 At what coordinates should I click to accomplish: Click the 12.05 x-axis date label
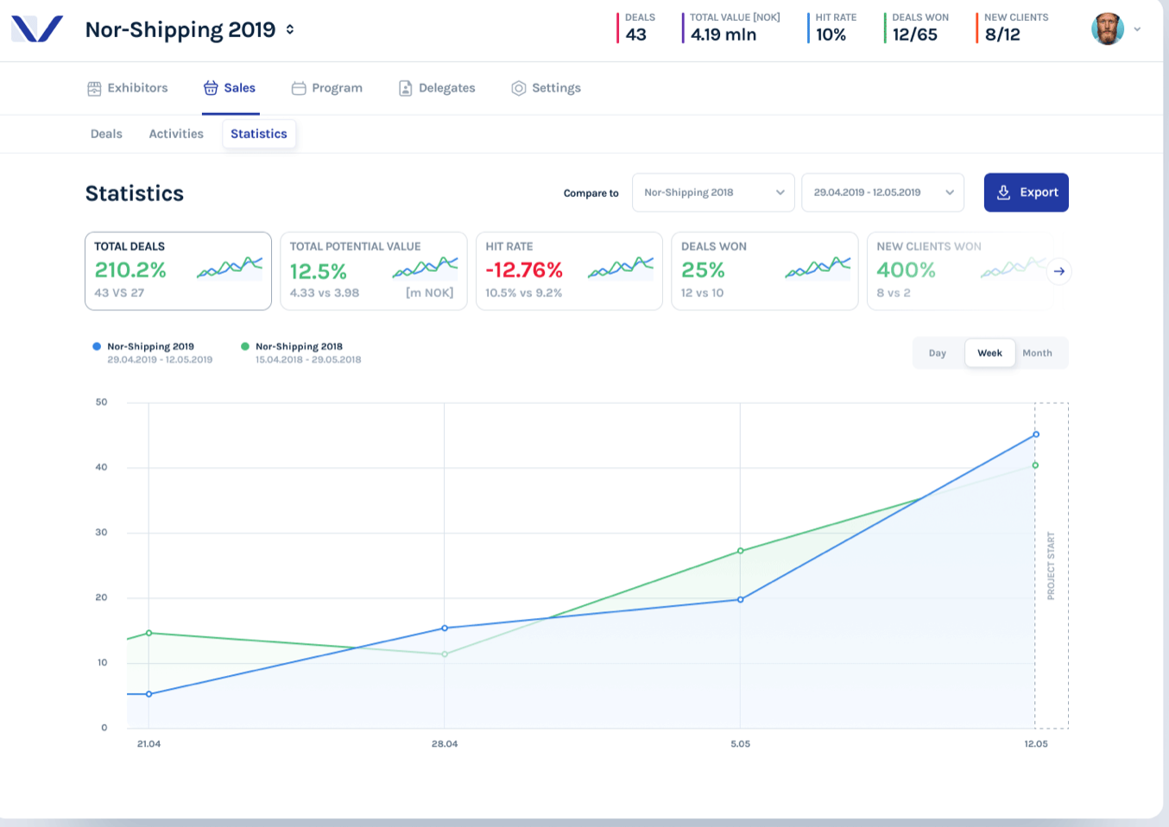click(1036, 744)
